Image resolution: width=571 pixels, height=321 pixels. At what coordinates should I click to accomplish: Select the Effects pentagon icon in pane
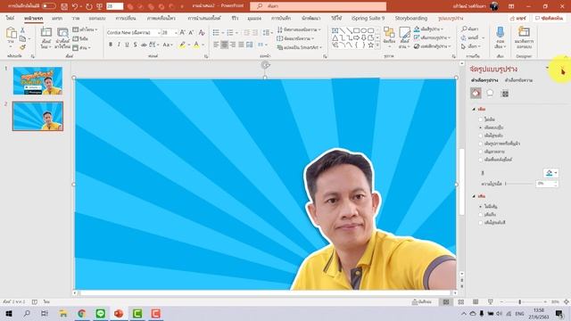point(490,94)
